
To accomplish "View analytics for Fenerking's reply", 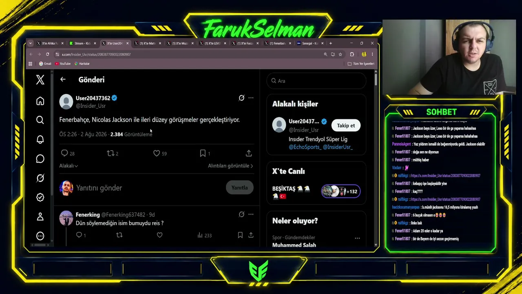I will tap(204, 235).
